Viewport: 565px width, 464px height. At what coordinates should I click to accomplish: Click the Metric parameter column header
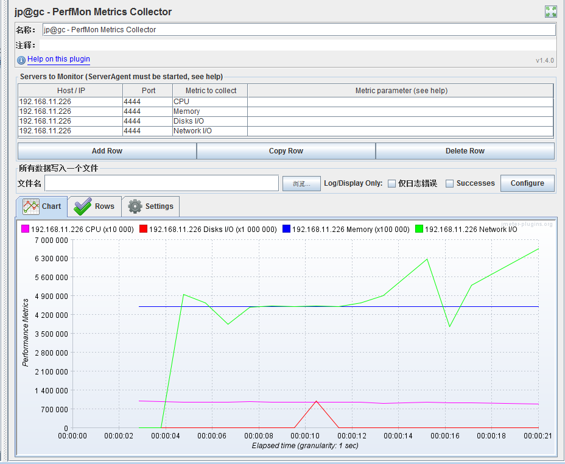(401, 90)
